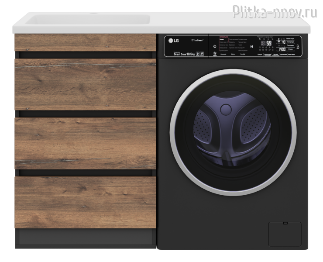The image size is (323, 262).
Task: Click the LG logo on washer
Action: coord(173,41)
